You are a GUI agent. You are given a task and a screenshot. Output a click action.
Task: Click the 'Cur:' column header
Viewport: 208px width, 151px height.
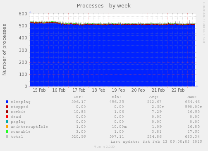tap(79, 97)
